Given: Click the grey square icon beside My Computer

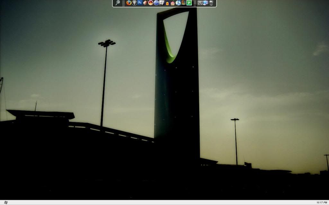Looking at the screenshot, I should tap(200, 3).
